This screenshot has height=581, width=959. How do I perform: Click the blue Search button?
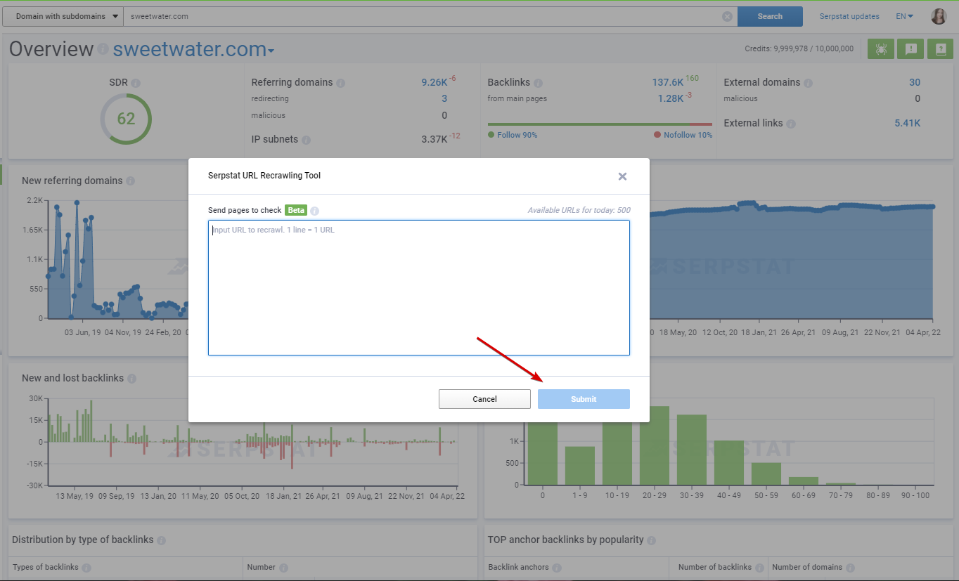(x=770, y=16)
